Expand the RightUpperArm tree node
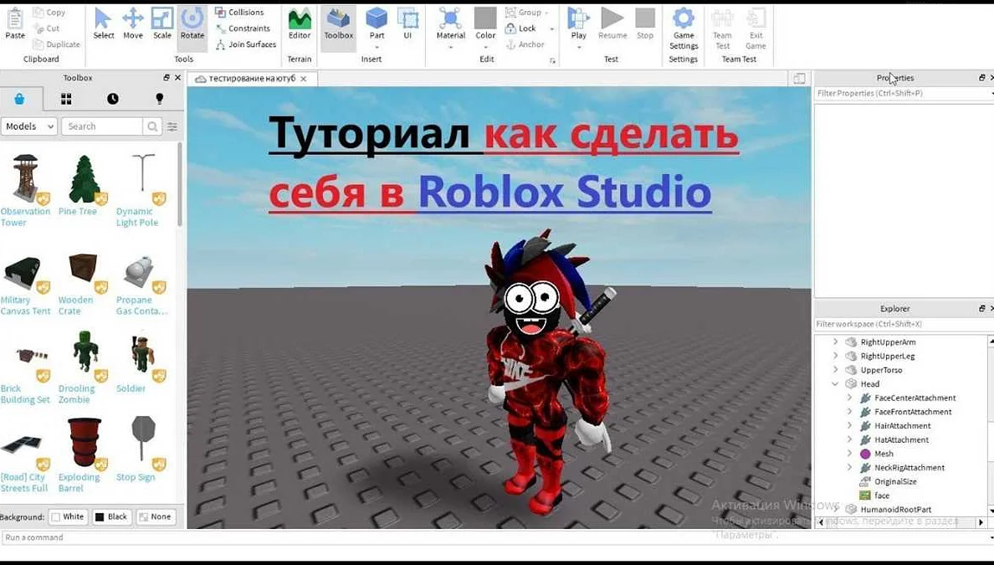The image size is (994, 565). coord(836,342)
